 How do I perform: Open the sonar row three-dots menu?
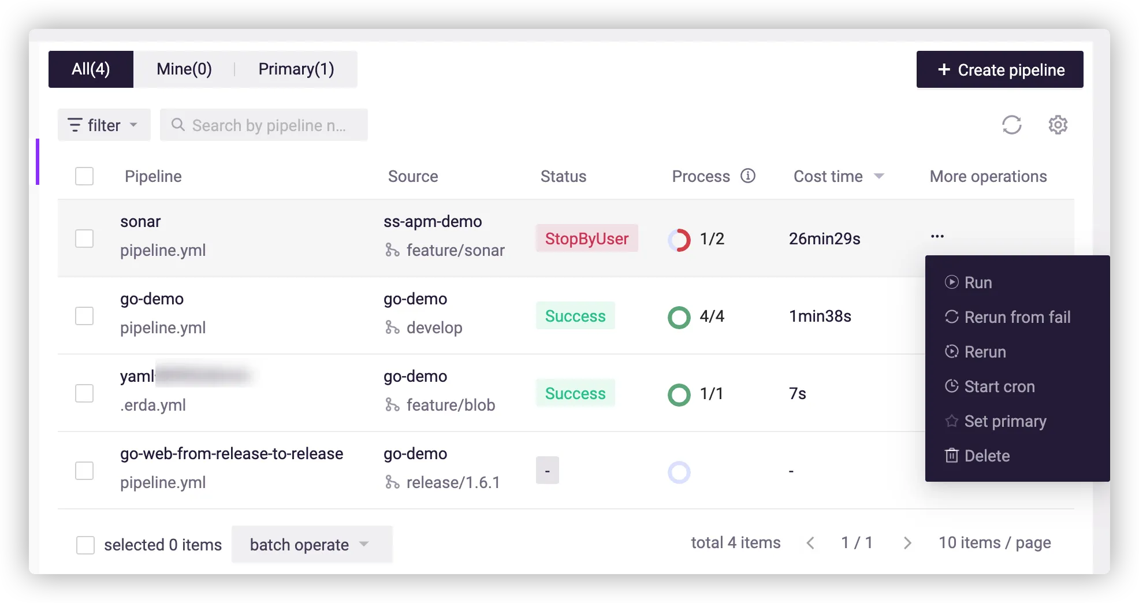(x=937, y=236)
